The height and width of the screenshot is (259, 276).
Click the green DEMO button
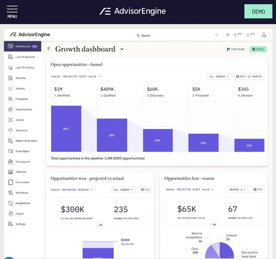point(258,12)
